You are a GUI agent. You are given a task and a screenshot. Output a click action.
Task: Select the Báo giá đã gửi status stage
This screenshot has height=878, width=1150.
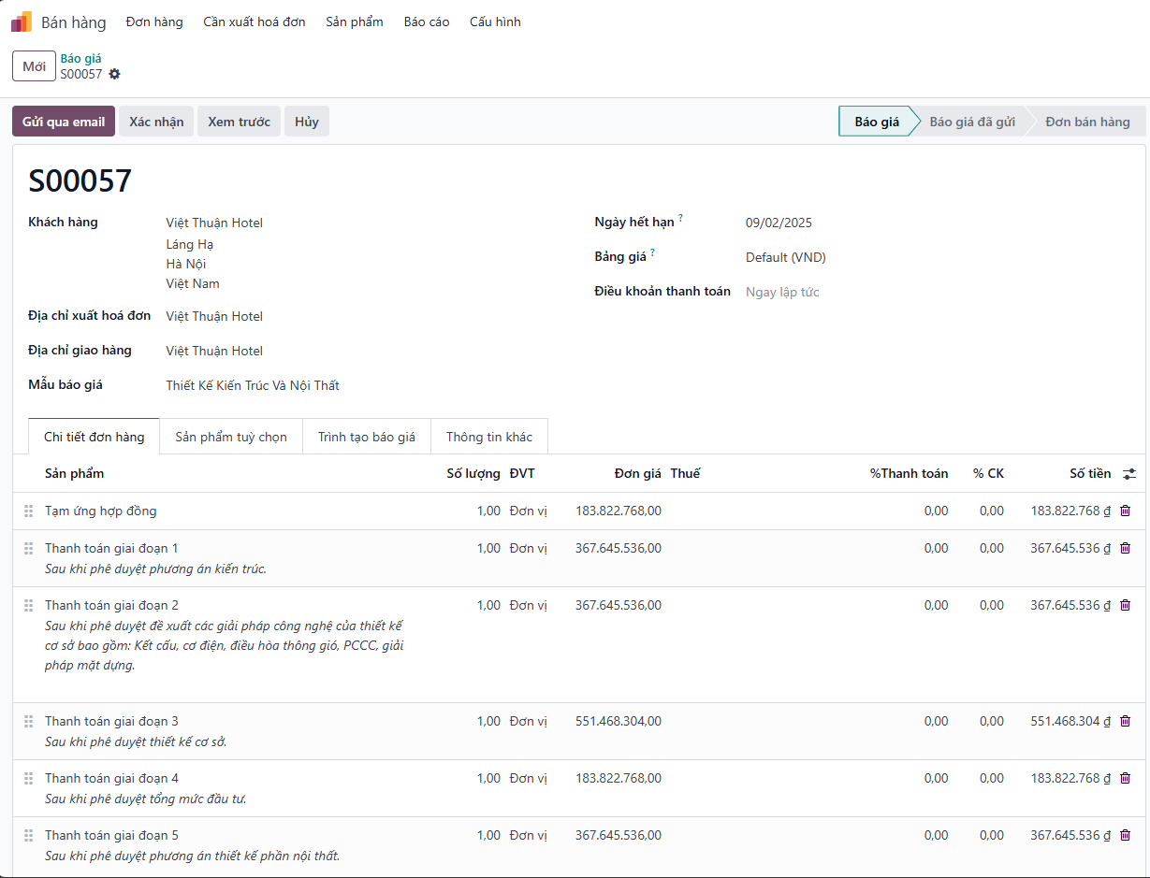[x=971, y=122]
